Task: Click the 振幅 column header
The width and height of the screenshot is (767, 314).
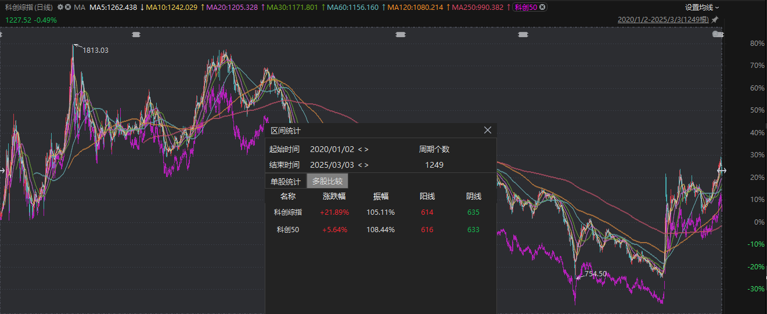Action: [x=381, y=196]
